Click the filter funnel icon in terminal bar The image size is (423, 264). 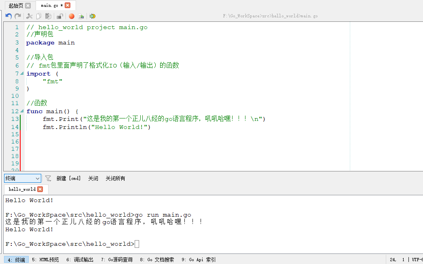pyautogui.click(x=48, y=178)
